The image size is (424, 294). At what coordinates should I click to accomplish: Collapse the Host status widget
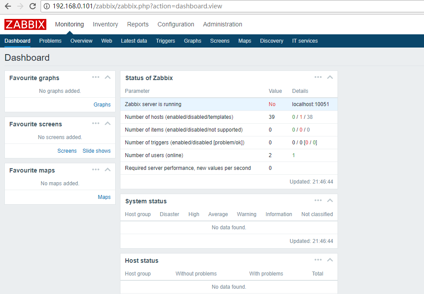pos(330,260)
